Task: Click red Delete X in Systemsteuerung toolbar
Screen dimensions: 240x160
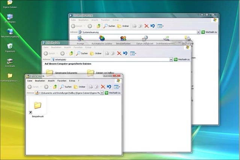Action: [x=147, y=26]
